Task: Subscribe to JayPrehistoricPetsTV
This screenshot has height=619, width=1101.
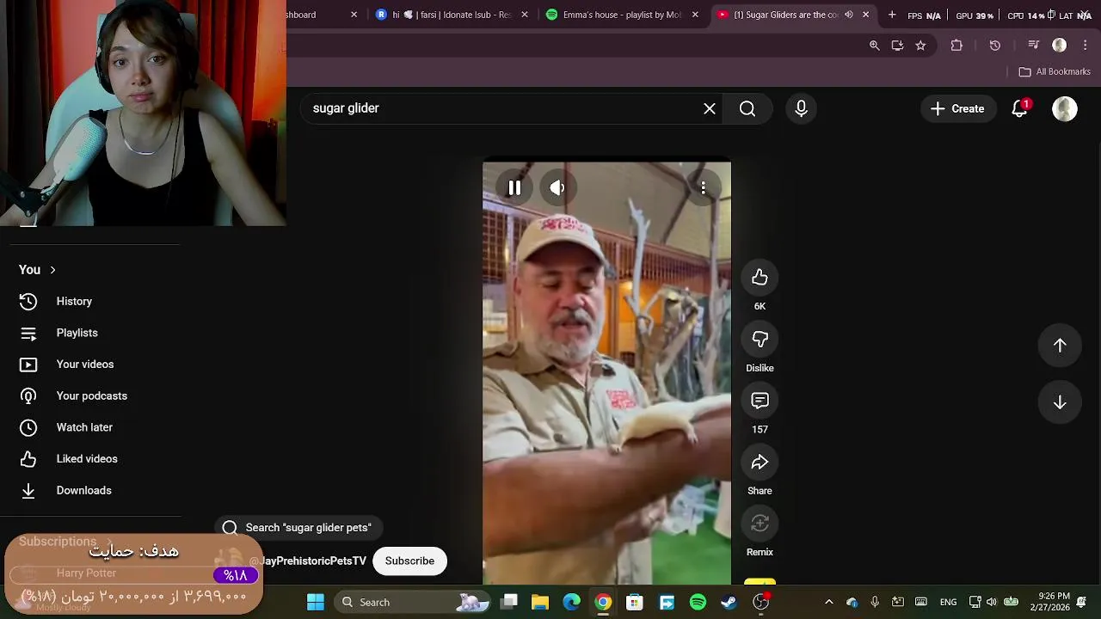Action: [x=409, y=561]
